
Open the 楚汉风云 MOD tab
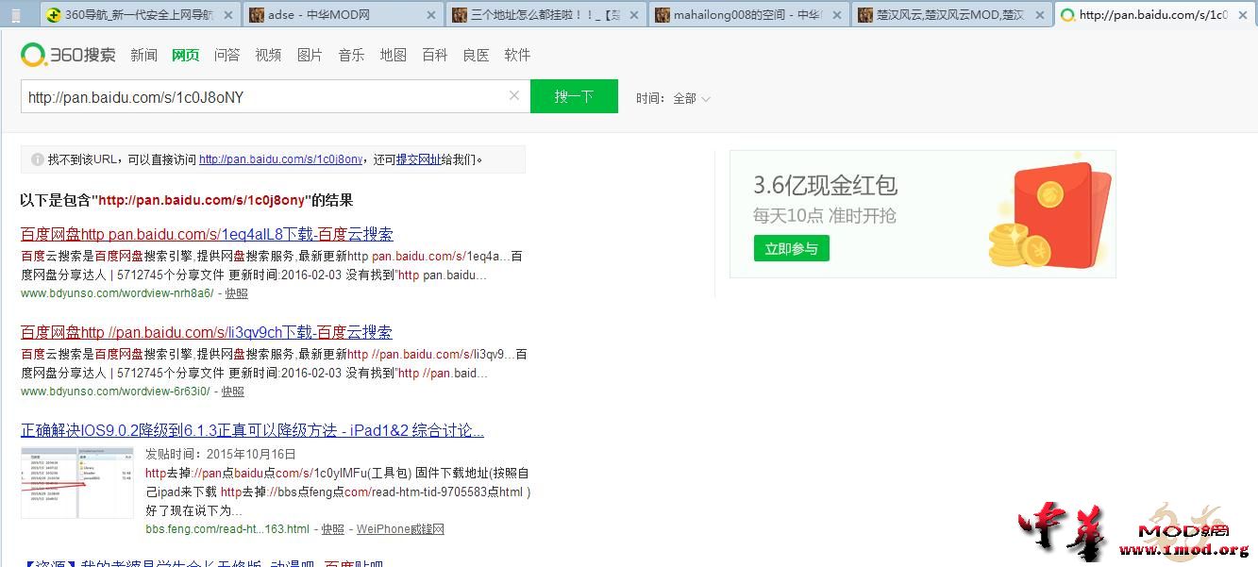pos(951,14)
